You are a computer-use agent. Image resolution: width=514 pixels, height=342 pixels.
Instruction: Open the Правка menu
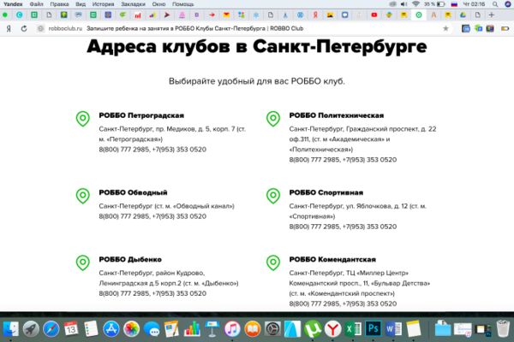click(x=59, y=4)
